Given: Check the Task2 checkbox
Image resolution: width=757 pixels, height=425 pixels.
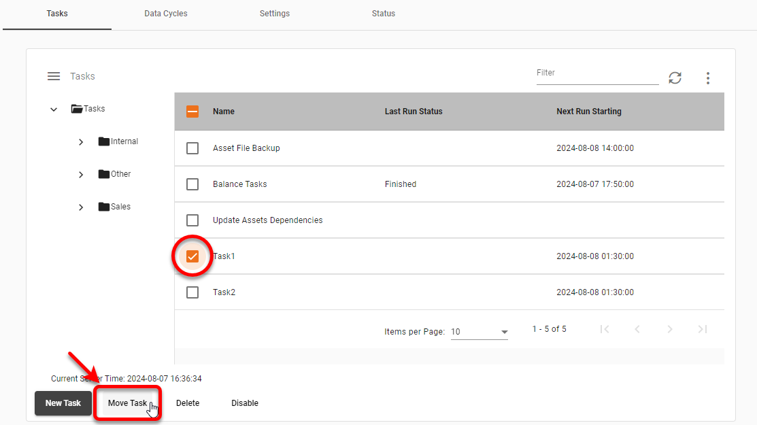Looking at the screenshot, I should [x=192, y=292].
